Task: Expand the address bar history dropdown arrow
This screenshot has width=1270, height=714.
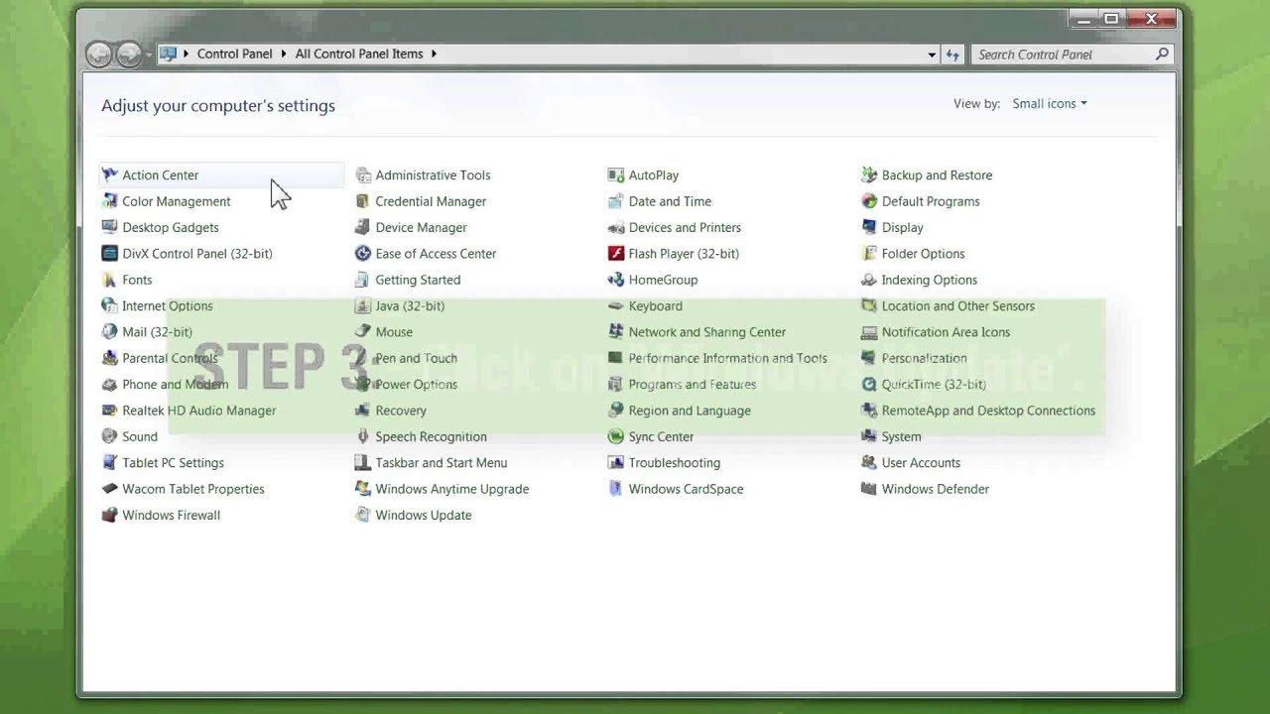Action: pos(932,55)
